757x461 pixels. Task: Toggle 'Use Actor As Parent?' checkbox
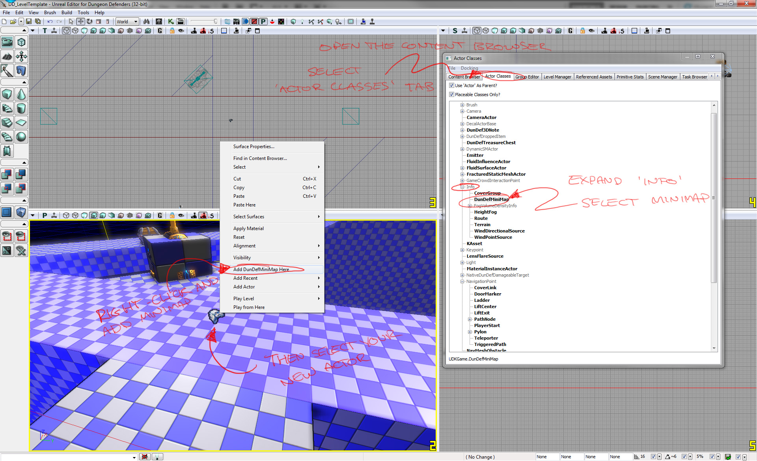click(451, 86)
